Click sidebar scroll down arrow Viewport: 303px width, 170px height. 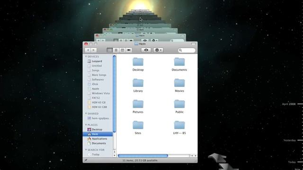coord(115,155)
